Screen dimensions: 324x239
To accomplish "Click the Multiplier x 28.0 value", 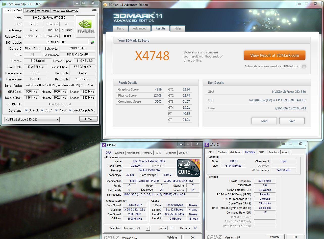I will click(135, 210).
